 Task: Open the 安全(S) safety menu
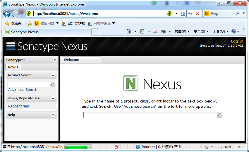coord(201,31)
